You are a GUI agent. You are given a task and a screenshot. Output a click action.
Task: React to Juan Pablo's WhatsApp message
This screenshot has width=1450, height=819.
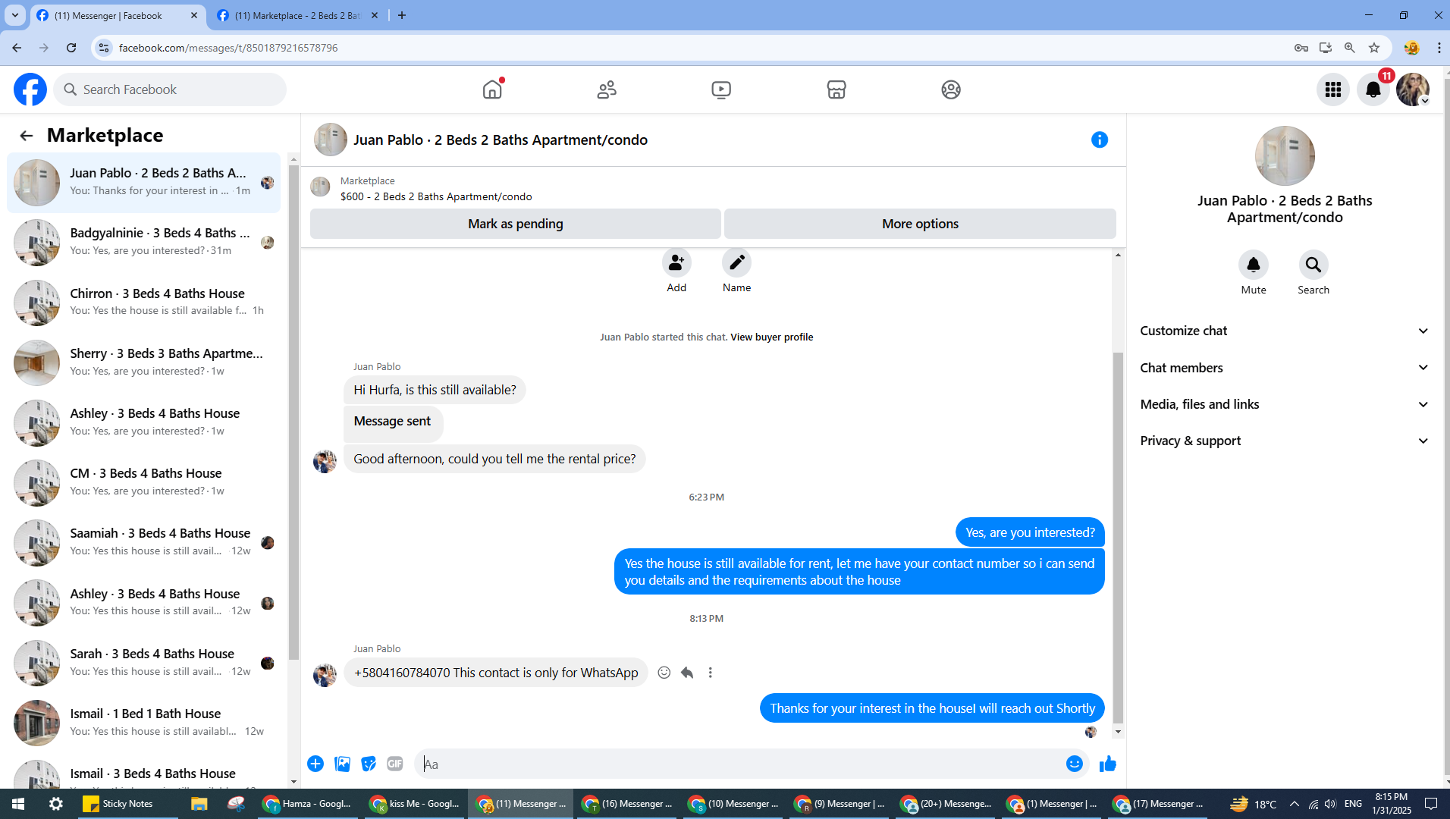click(x=664, y=673)
